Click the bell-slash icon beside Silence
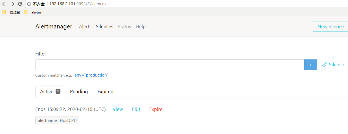 pyautogui.click(x=324, y=64)
